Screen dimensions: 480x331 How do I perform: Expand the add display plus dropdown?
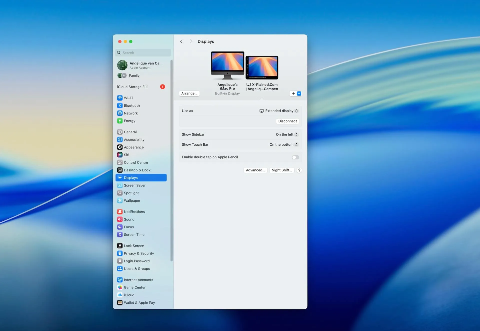coord(299,93)
